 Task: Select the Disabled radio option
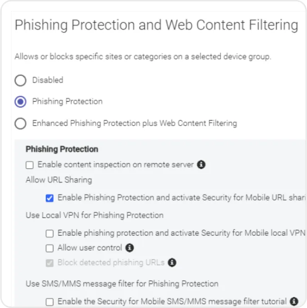[20, 80]
